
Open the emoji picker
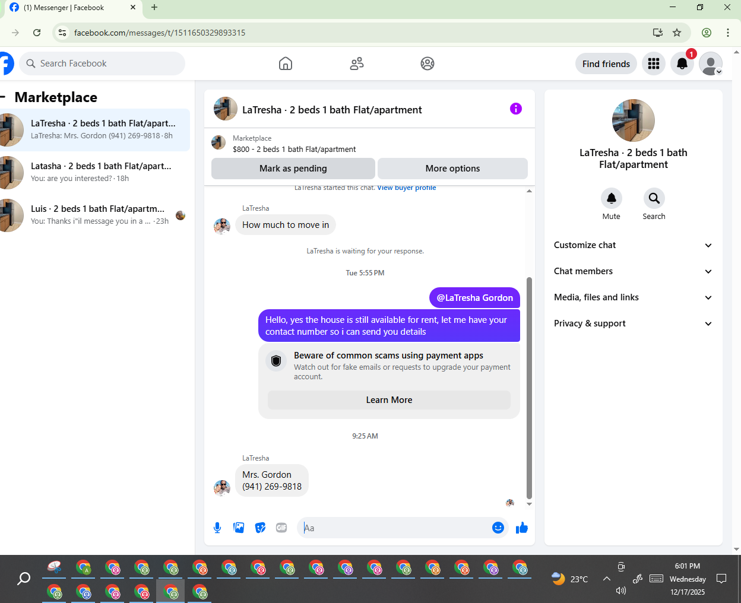pyautogui.click(x=498, y=528)
